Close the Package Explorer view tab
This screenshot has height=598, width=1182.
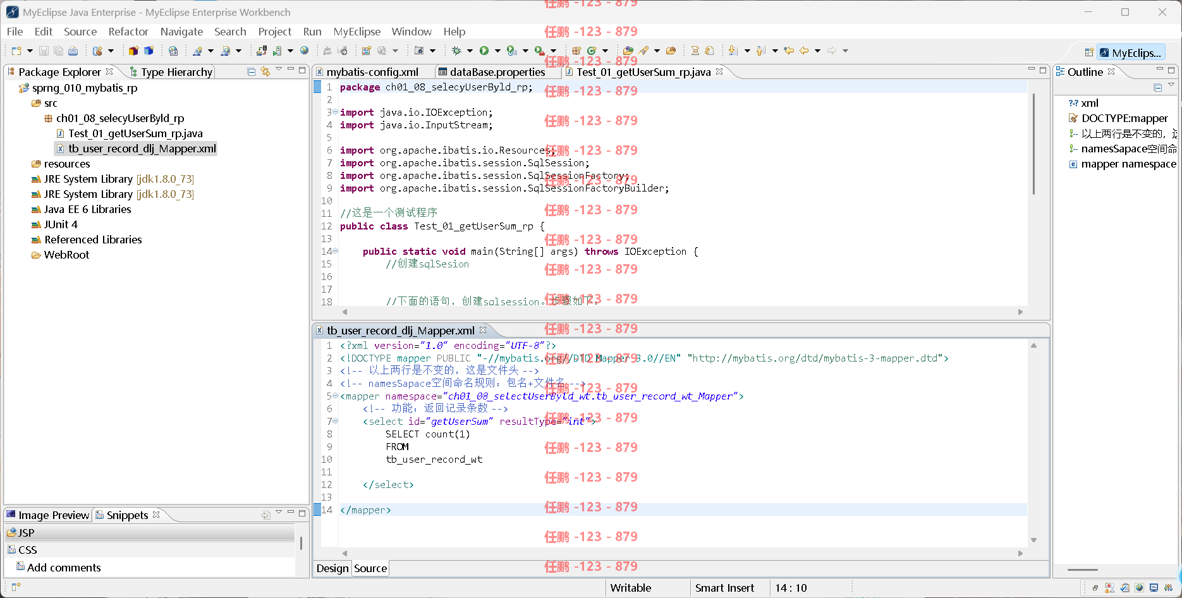pos(109,71)
